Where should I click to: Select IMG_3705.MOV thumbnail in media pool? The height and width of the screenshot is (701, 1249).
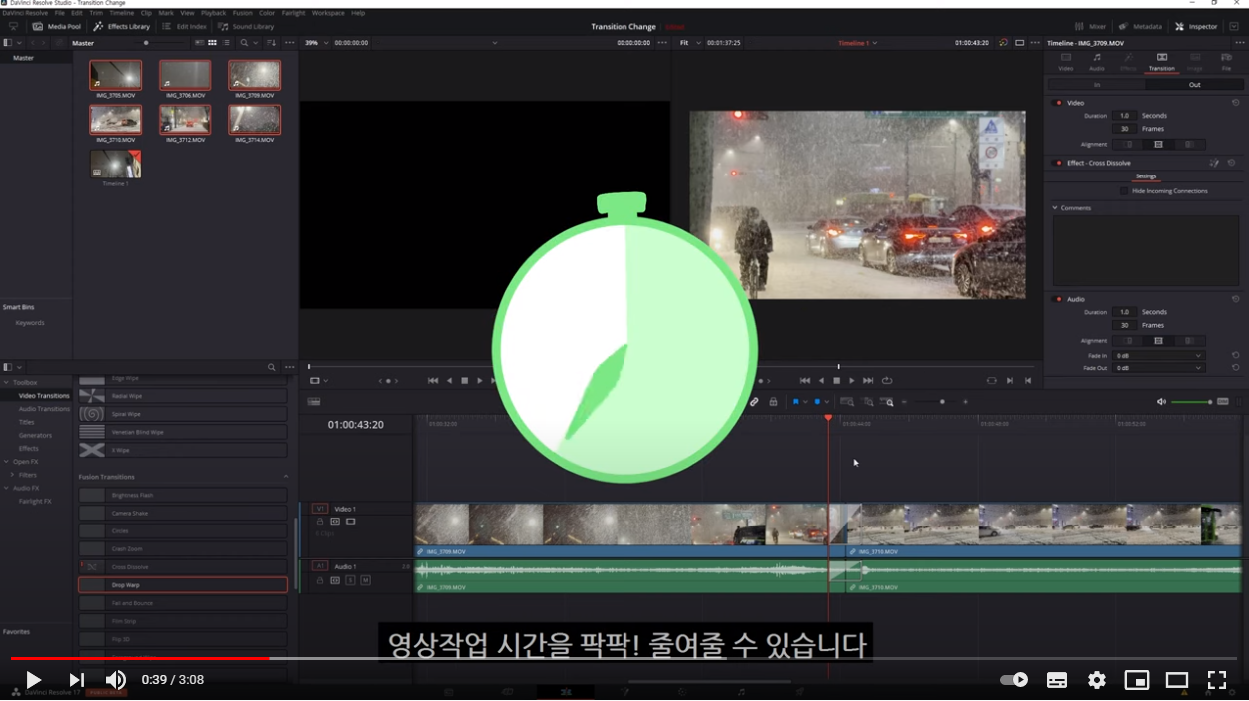tap(115, 75)
